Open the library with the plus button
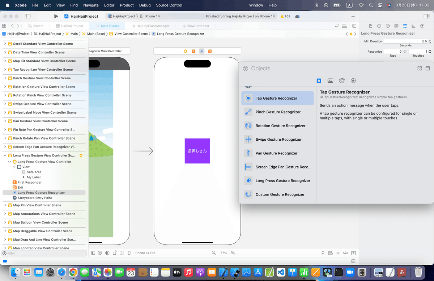Image resolution: width=434 pixels, height=281 pixels. point(353,16)
